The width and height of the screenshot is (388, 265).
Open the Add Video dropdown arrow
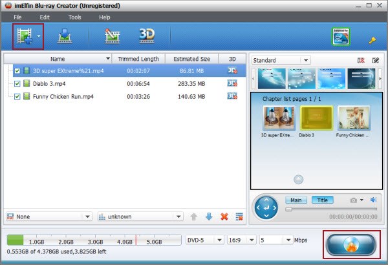pyautogui.click(x=39, y=36)
